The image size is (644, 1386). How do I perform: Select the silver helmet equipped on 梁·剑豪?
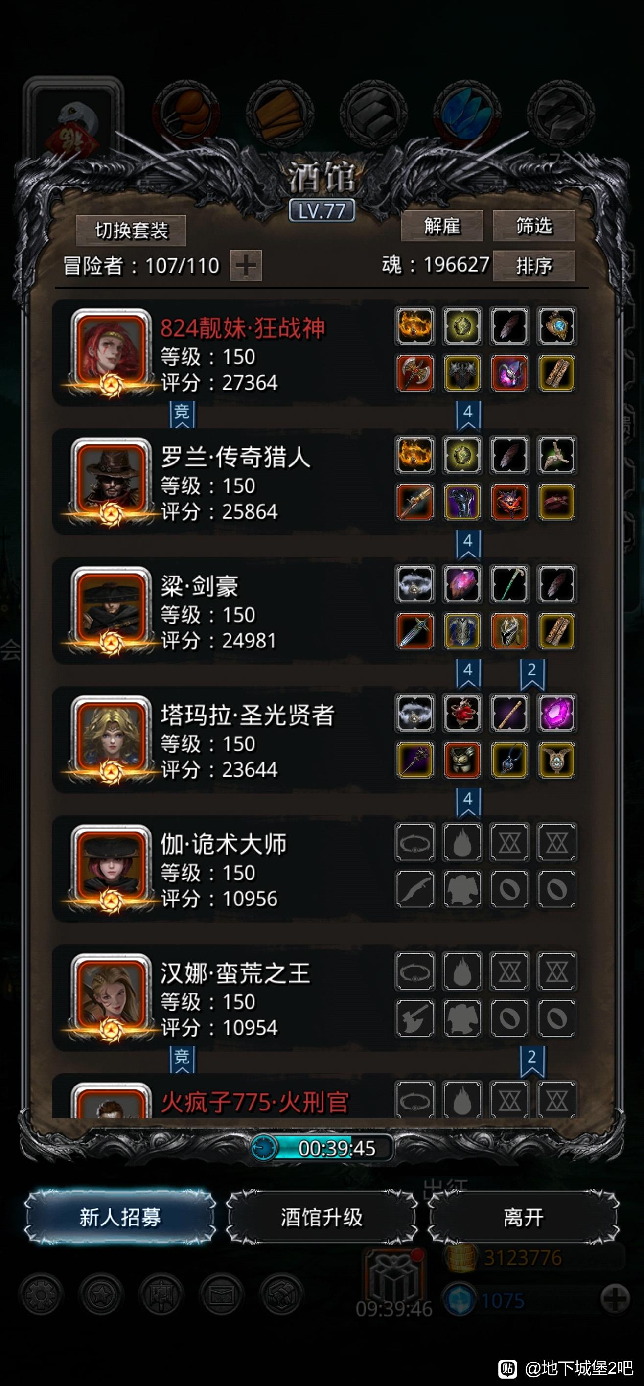tap(509, 631)
